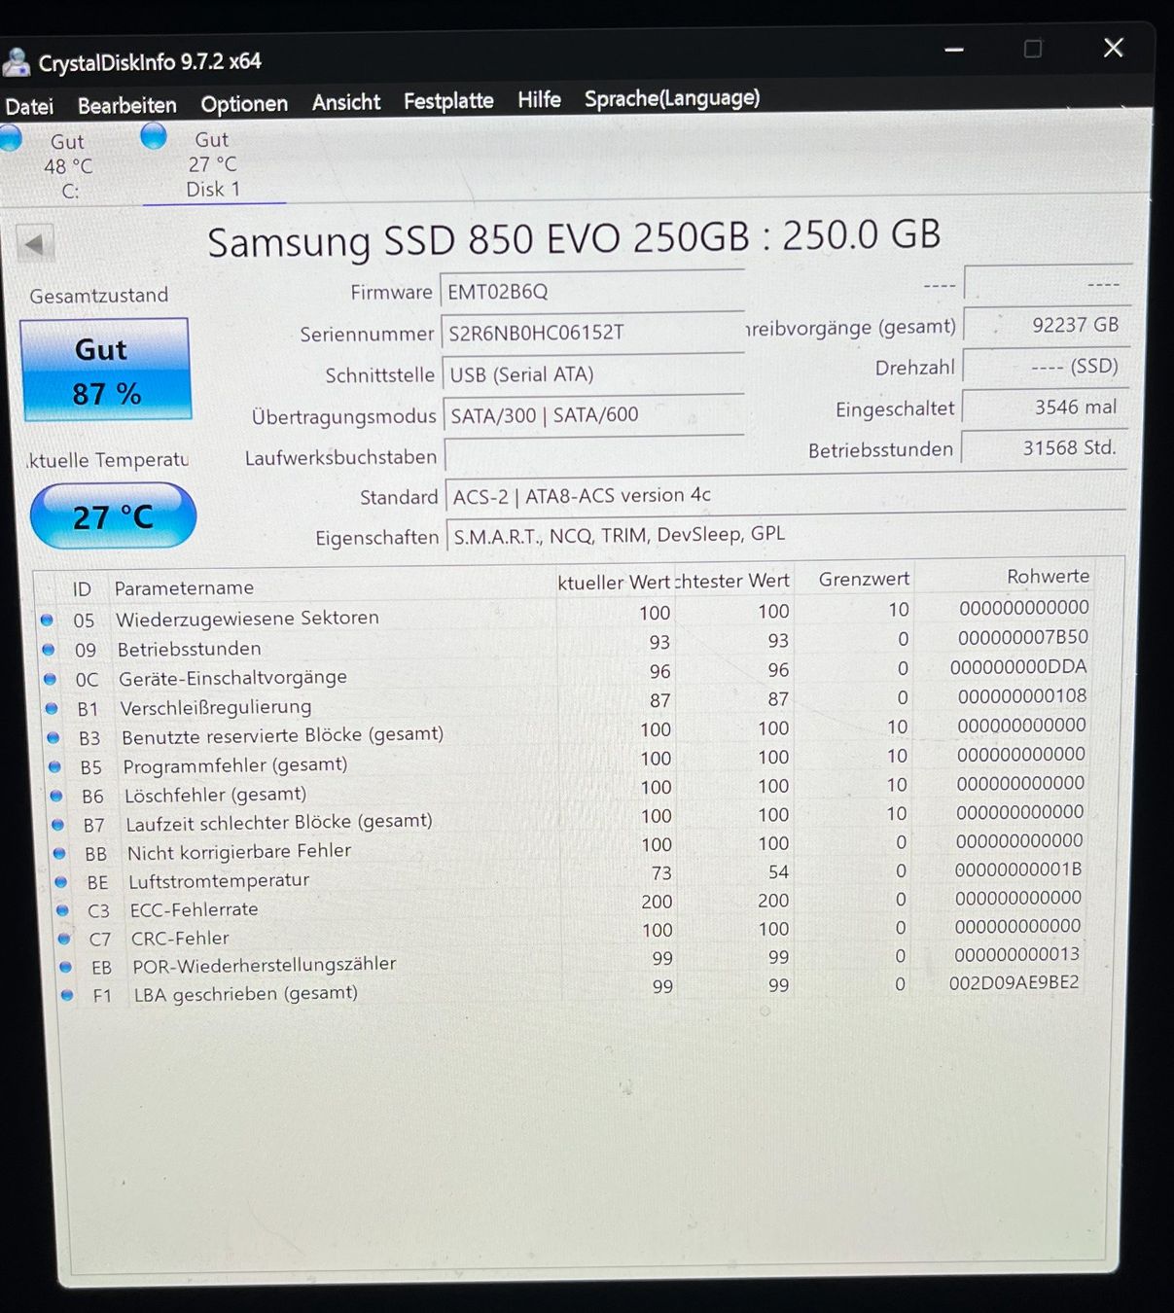1174x1313 pixels.
Task: Click the Drehzahl value ---- (SSD)
Action: click(x=1046, y=367)
